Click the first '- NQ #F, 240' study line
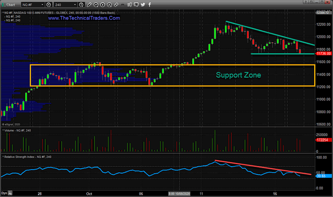 (12, 17)
